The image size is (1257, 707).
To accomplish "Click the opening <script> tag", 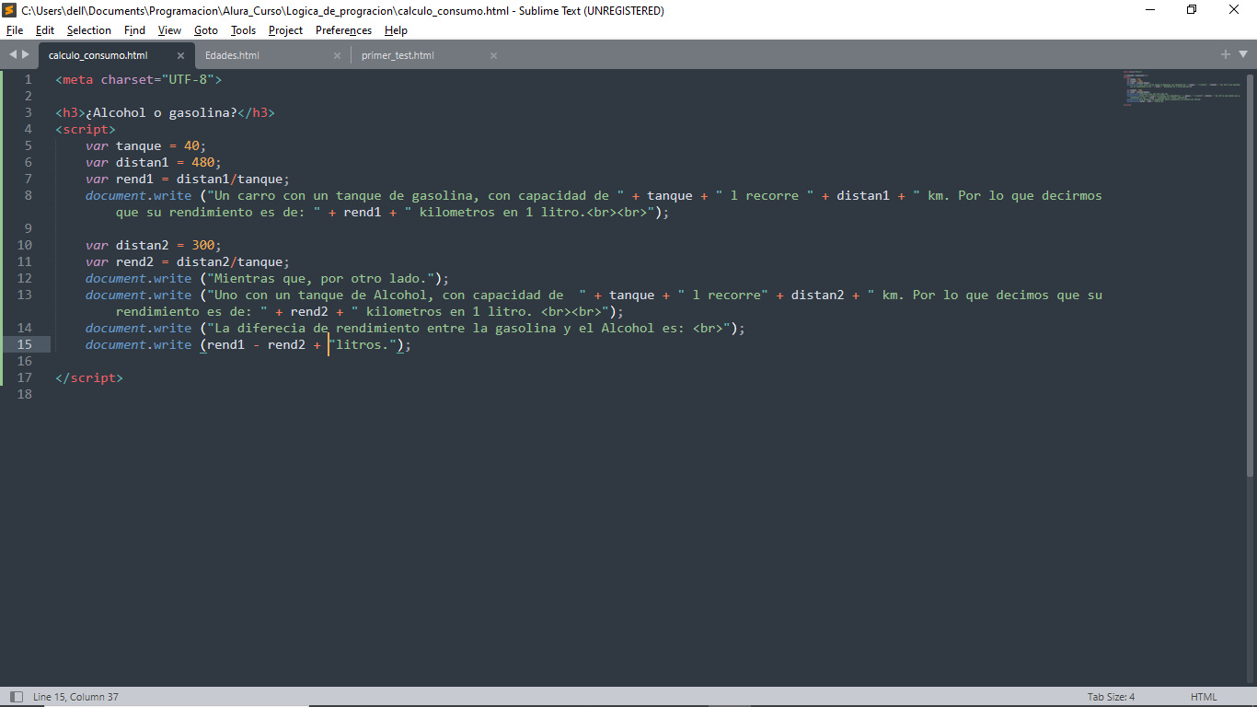I will pos(86,129).
